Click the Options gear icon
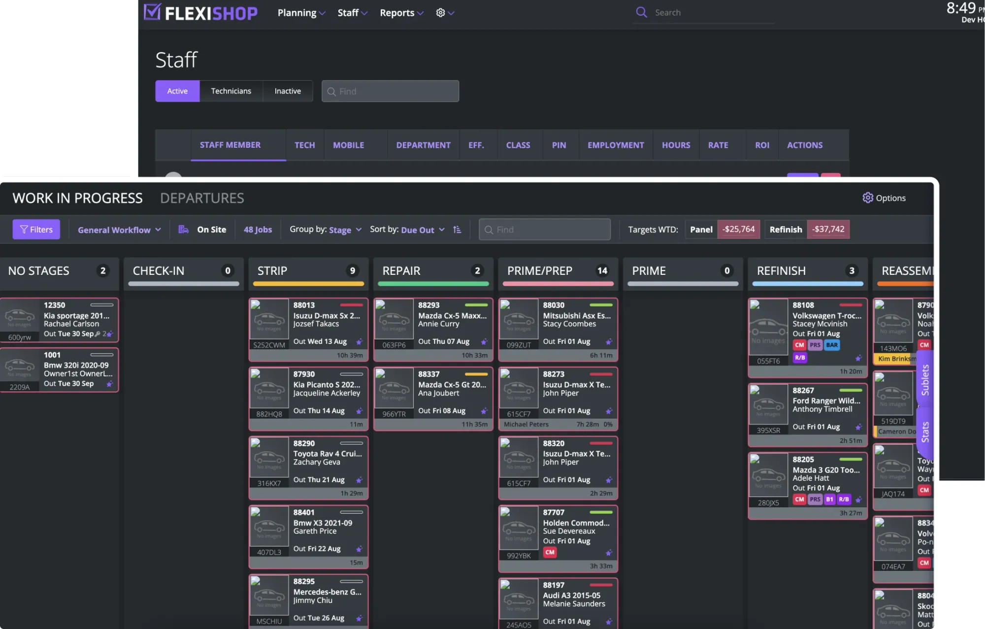 (867, 198)
